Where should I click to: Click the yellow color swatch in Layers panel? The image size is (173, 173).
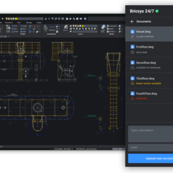[x=83, y=26]
